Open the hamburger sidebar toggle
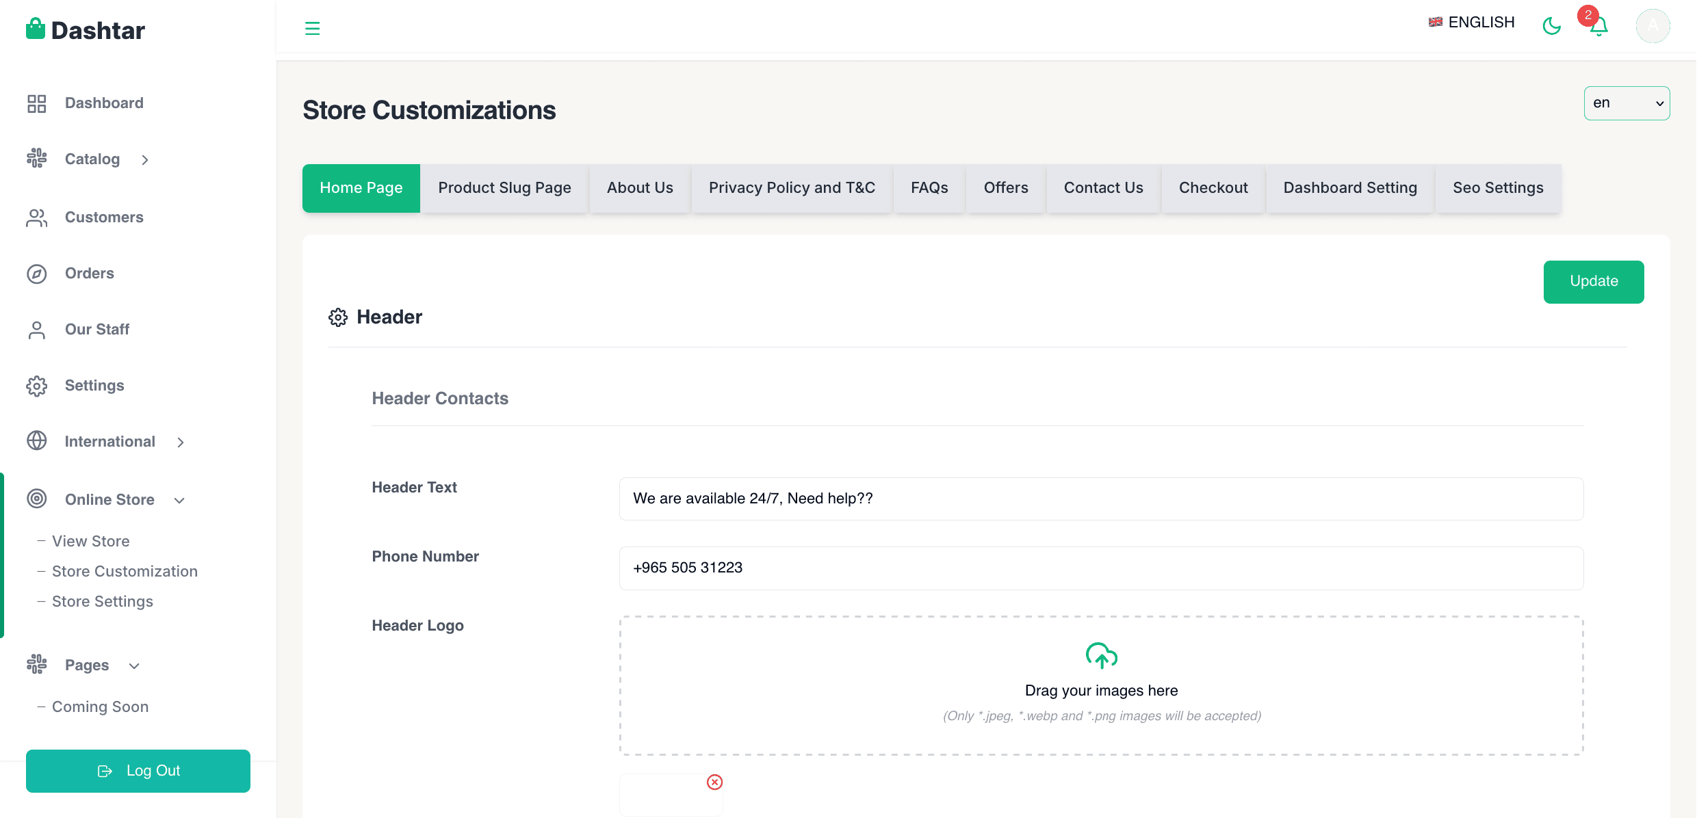This screenshot has height=818, width=1697. point(313,28)
